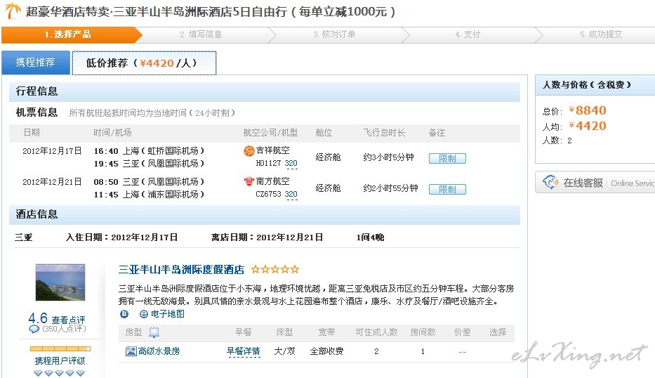Viewport: 655px width, 378px height.
Task: Switch to 携程推荐 tab
Action: pos(36,63)
